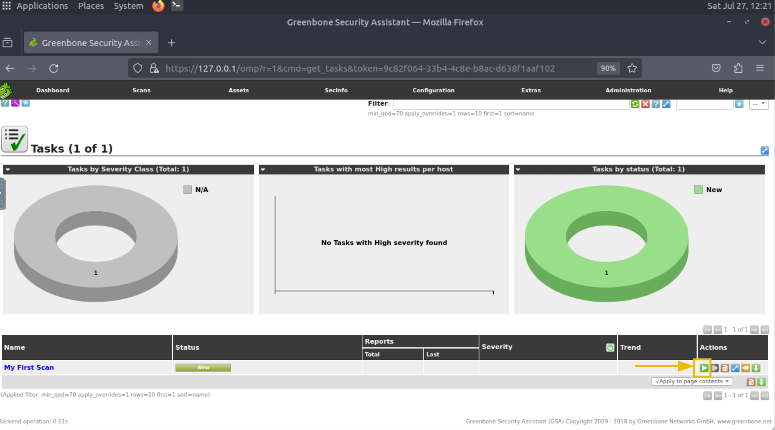Open the new wizard with the purple wizard icon
The image size is (775, 430).
15,103
